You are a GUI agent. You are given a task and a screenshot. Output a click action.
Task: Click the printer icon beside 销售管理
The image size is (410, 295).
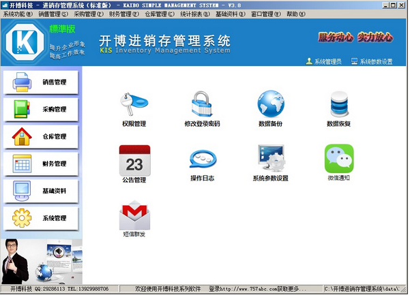point(22,82)
